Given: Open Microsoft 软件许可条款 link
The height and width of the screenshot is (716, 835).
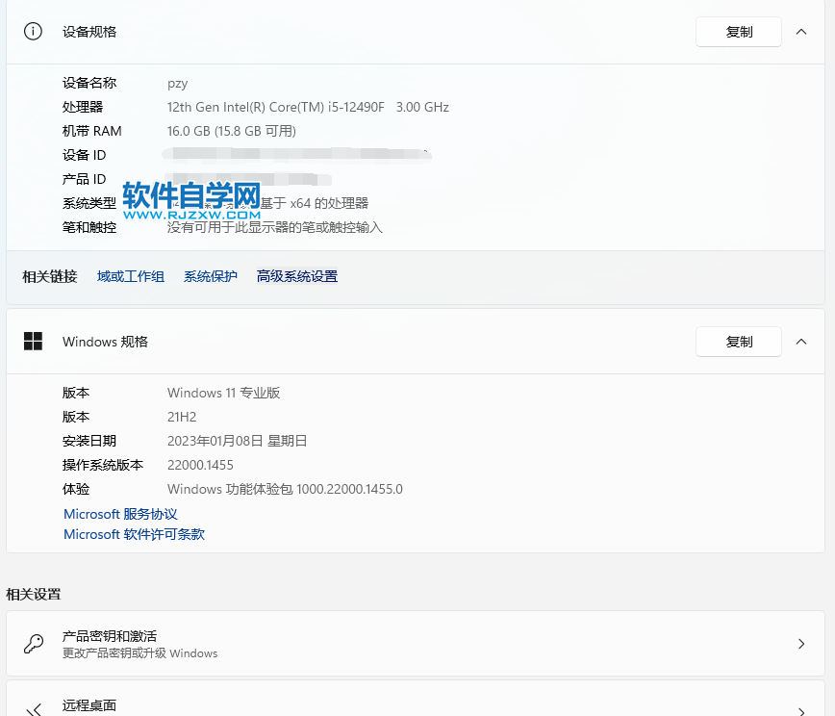Looking at the screenshot, I should pos(135,534).
